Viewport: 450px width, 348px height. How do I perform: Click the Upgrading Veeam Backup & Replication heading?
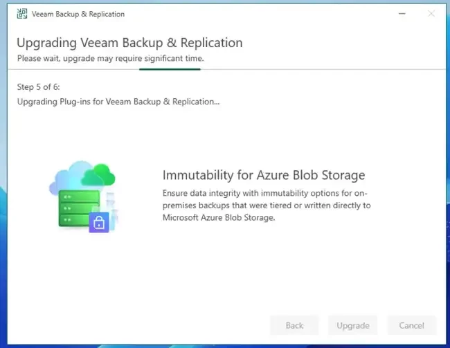(129, 43)
